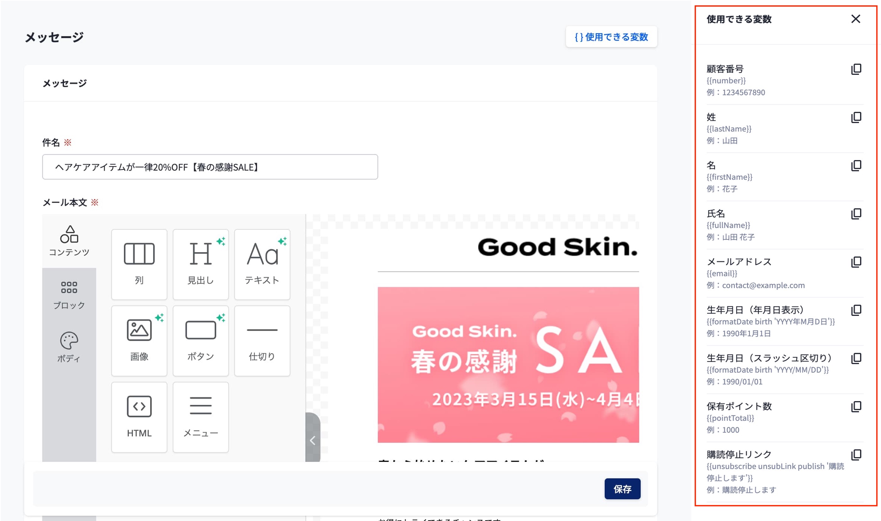Select the 列 columns content block
Viewport: 881px width, 521px height.
[139, 264]
